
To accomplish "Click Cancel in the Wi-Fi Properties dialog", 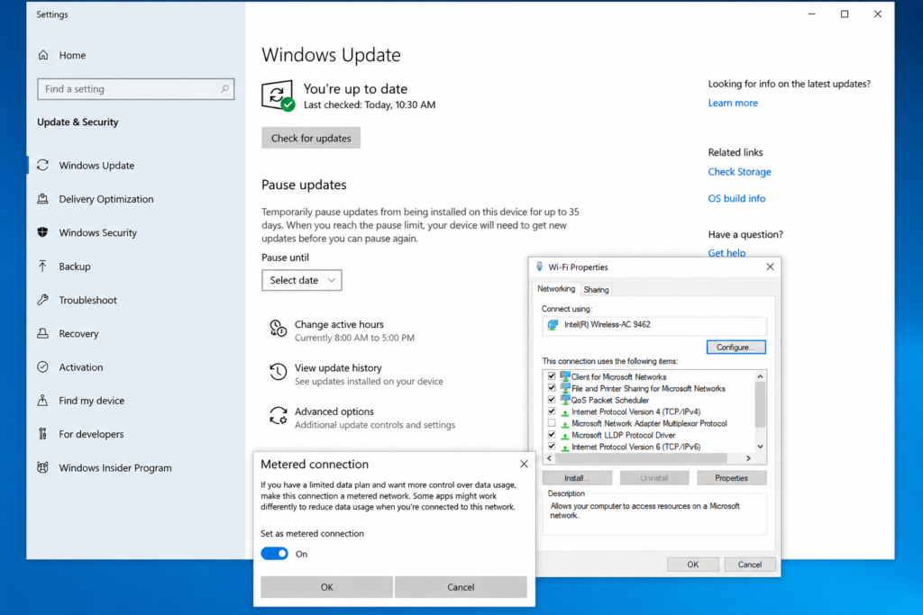I will click(750, 565).
